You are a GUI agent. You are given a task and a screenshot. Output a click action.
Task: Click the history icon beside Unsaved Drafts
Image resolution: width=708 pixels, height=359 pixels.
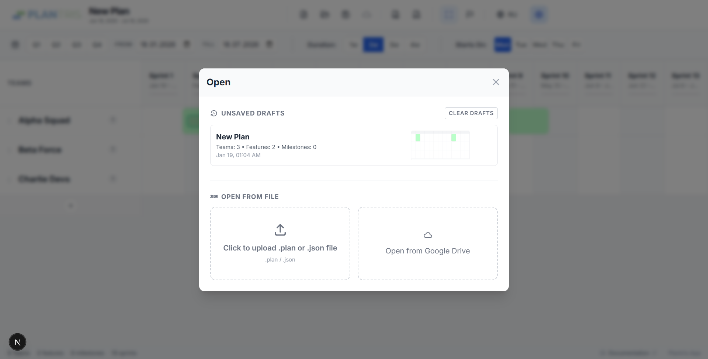214,113
